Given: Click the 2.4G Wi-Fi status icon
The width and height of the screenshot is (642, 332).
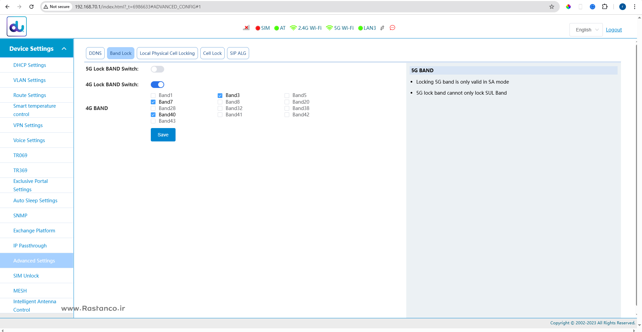Looking at the screenshot, I should point(293,28).
